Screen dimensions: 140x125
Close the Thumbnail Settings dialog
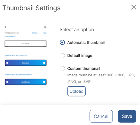click(134, 7)
